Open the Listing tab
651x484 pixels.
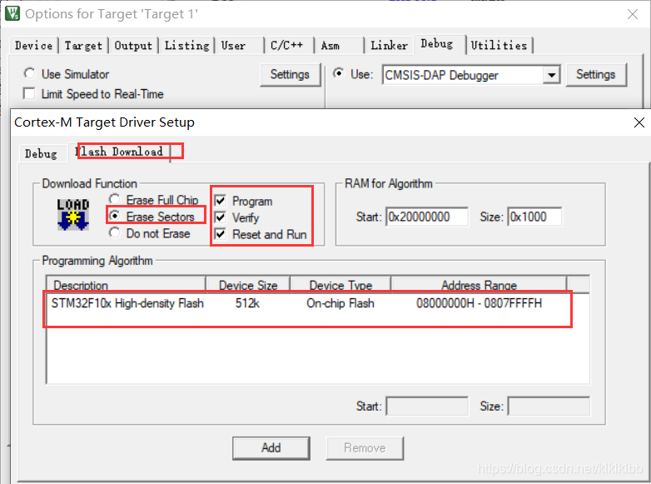point(186,45)
